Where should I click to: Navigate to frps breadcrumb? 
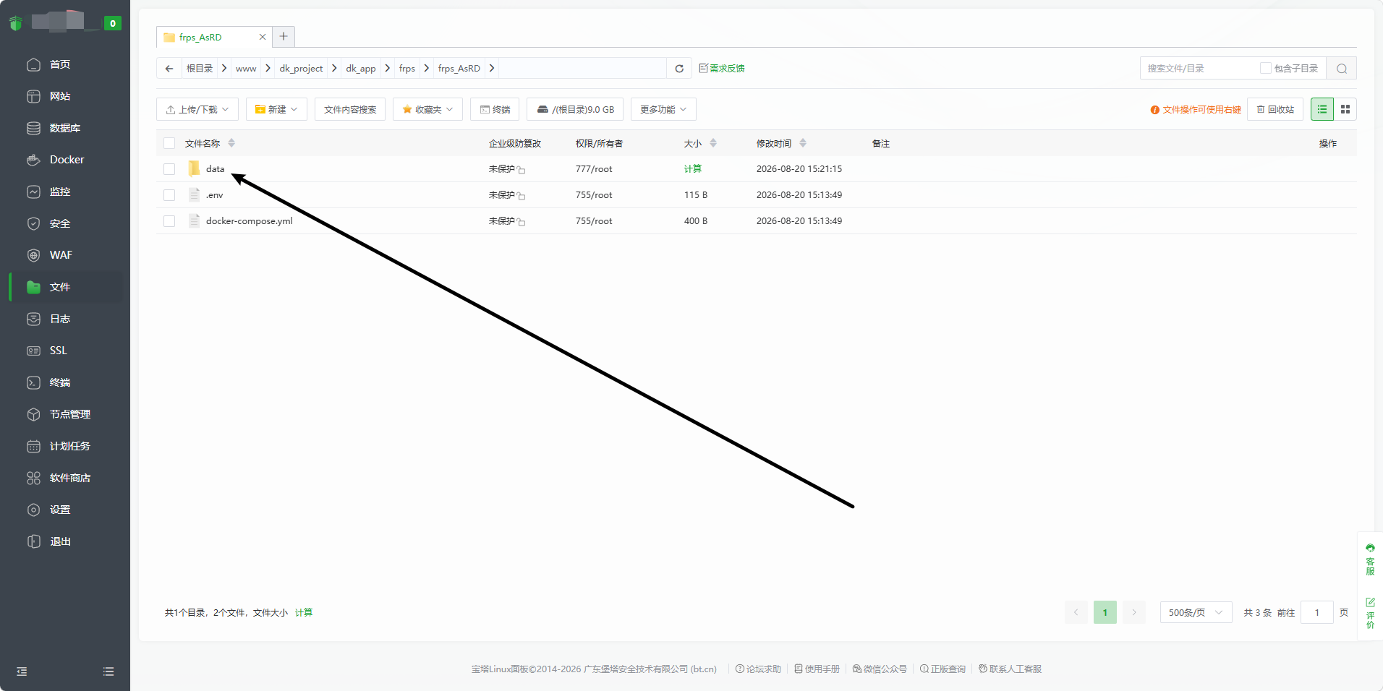(407, 69)
